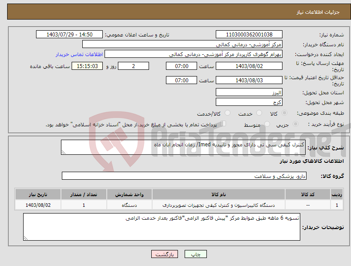Click the شهر محل تحویل label
This screenshot has height=266, width=351.
pos(325,102)
